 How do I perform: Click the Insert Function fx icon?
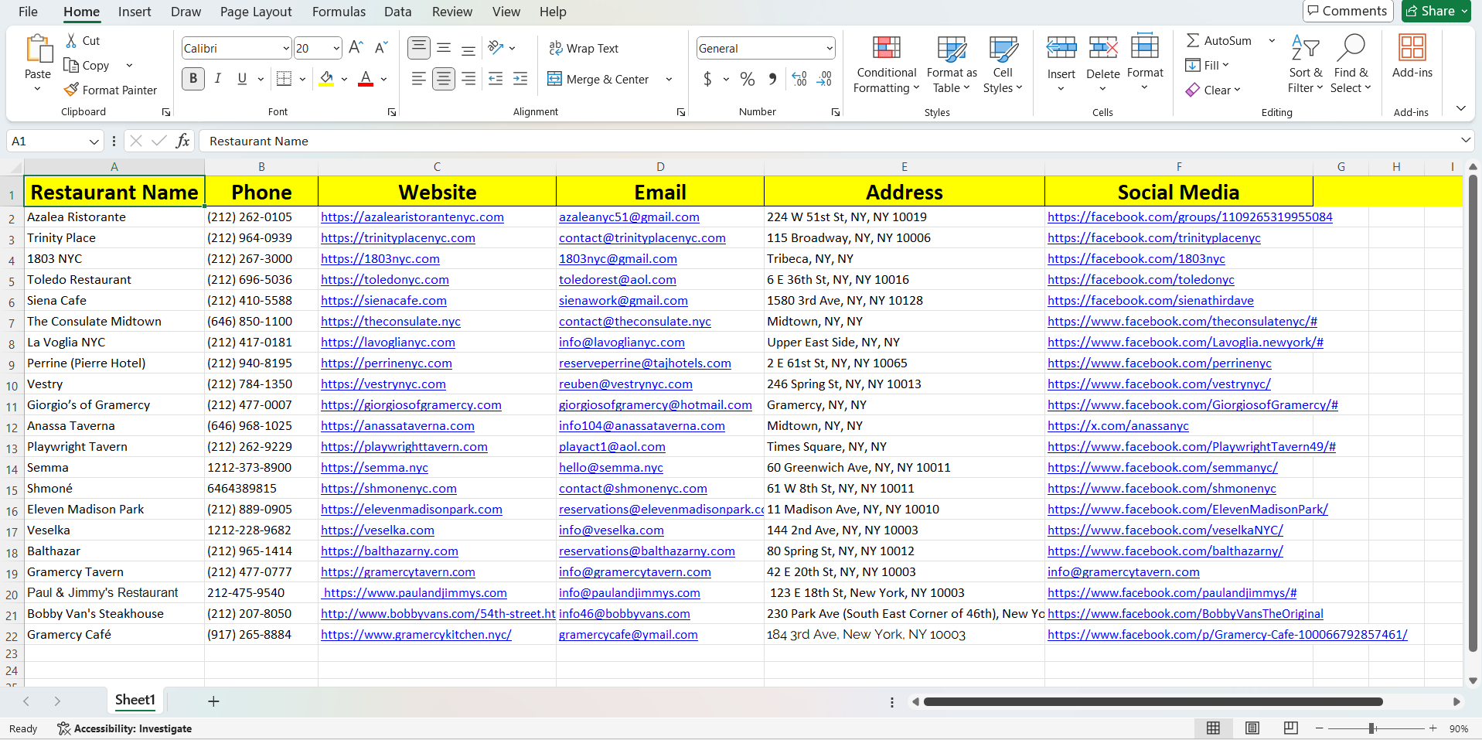[x=183, y=141]
